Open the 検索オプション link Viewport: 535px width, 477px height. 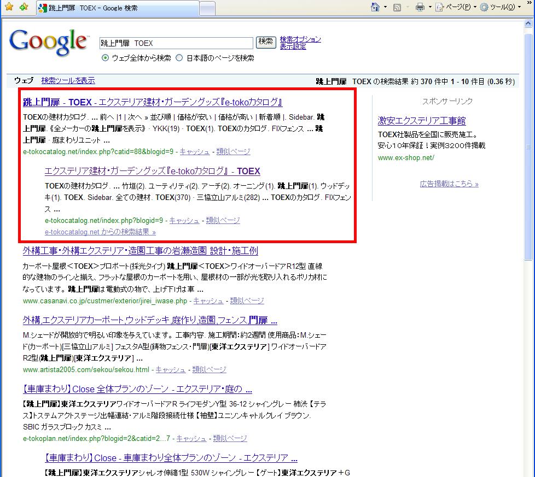click(300, 39)
